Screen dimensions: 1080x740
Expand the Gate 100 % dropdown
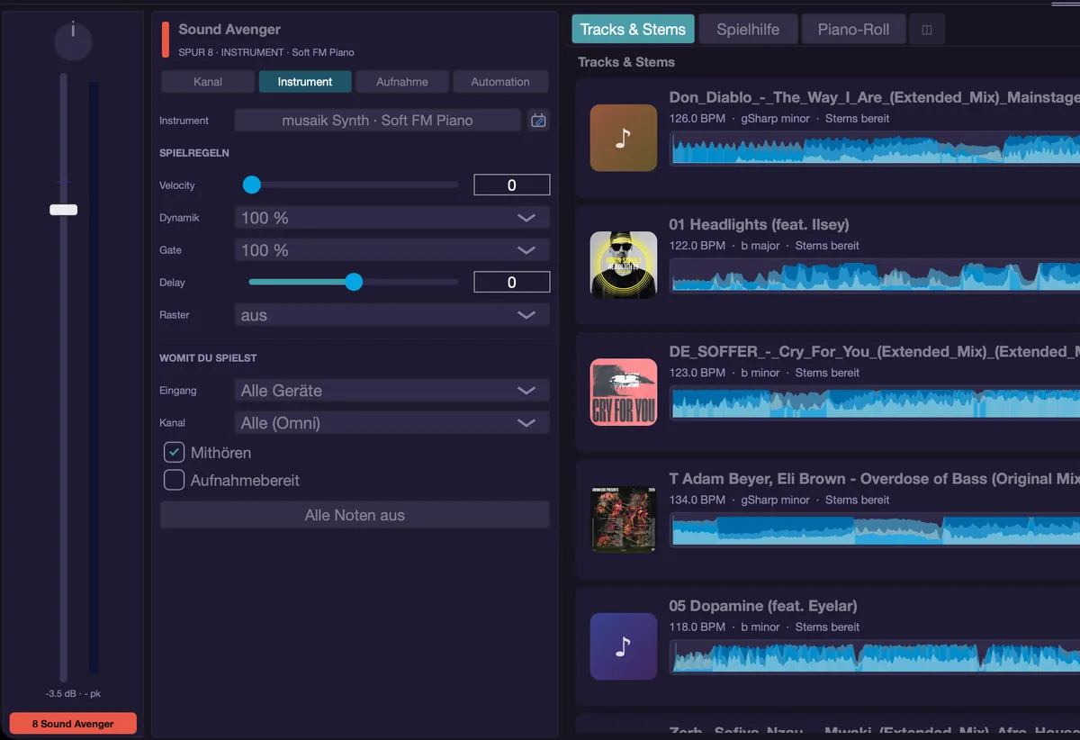[392, 250]
